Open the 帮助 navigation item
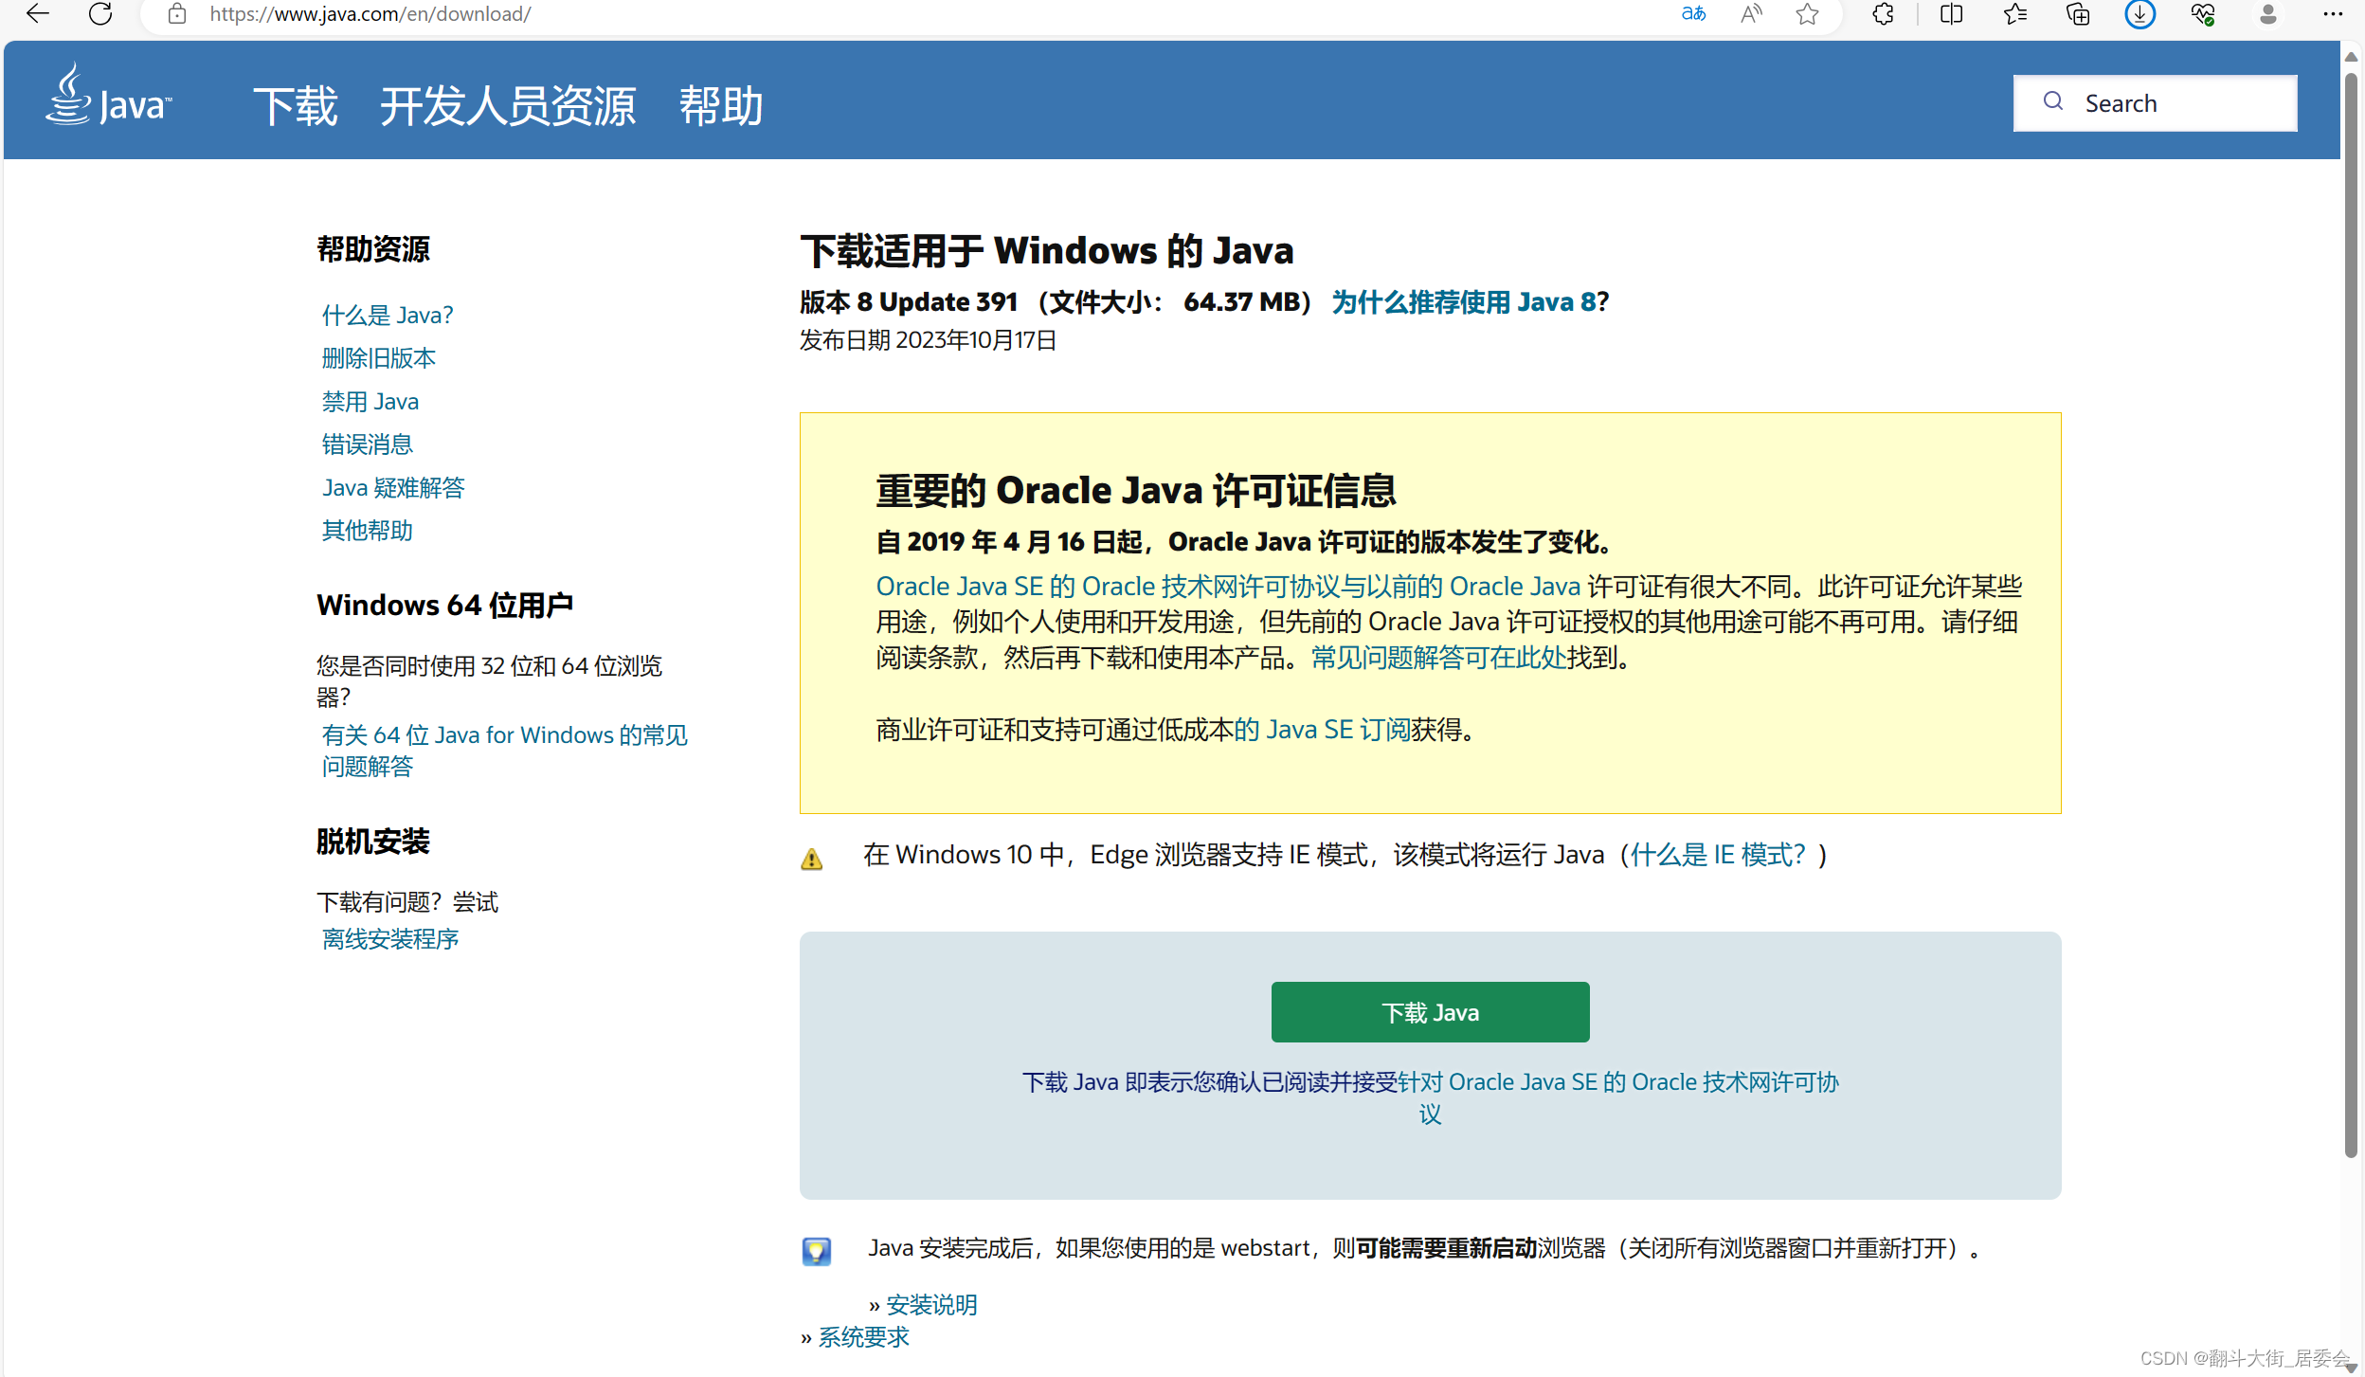This screenshot has height=1377, width=2365. [x=721, y=105]
